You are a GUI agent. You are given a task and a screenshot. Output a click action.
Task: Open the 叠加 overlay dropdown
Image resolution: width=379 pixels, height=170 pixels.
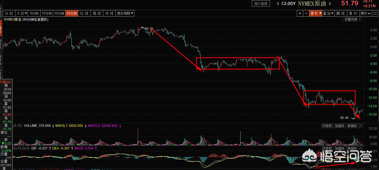[328, 13]
